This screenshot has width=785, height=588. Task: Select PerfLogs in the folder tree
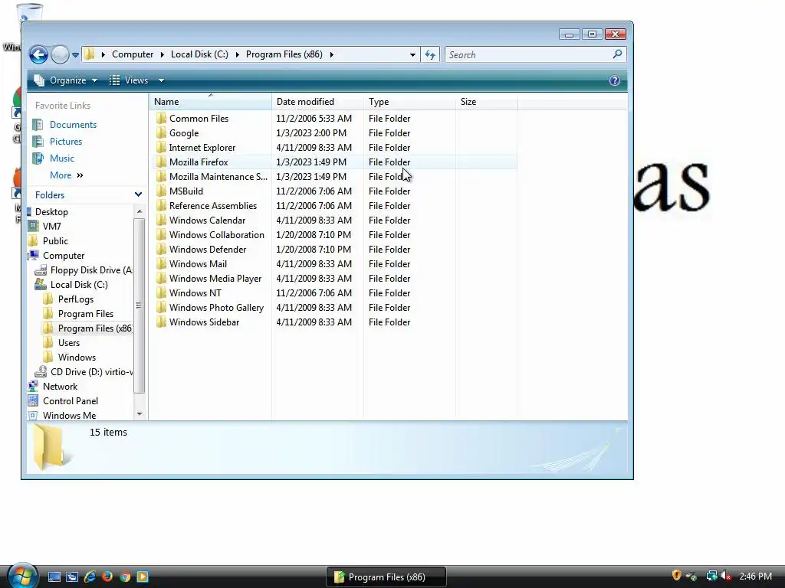pos(76,299)
